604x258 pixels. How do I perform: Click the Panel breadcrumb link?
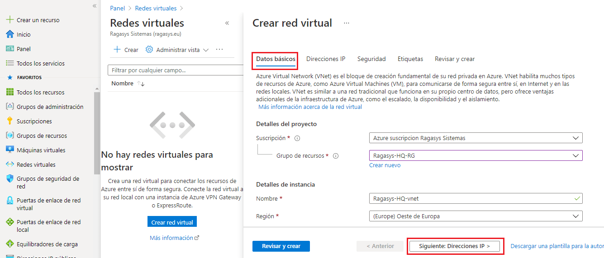click(x=117, y=8)
